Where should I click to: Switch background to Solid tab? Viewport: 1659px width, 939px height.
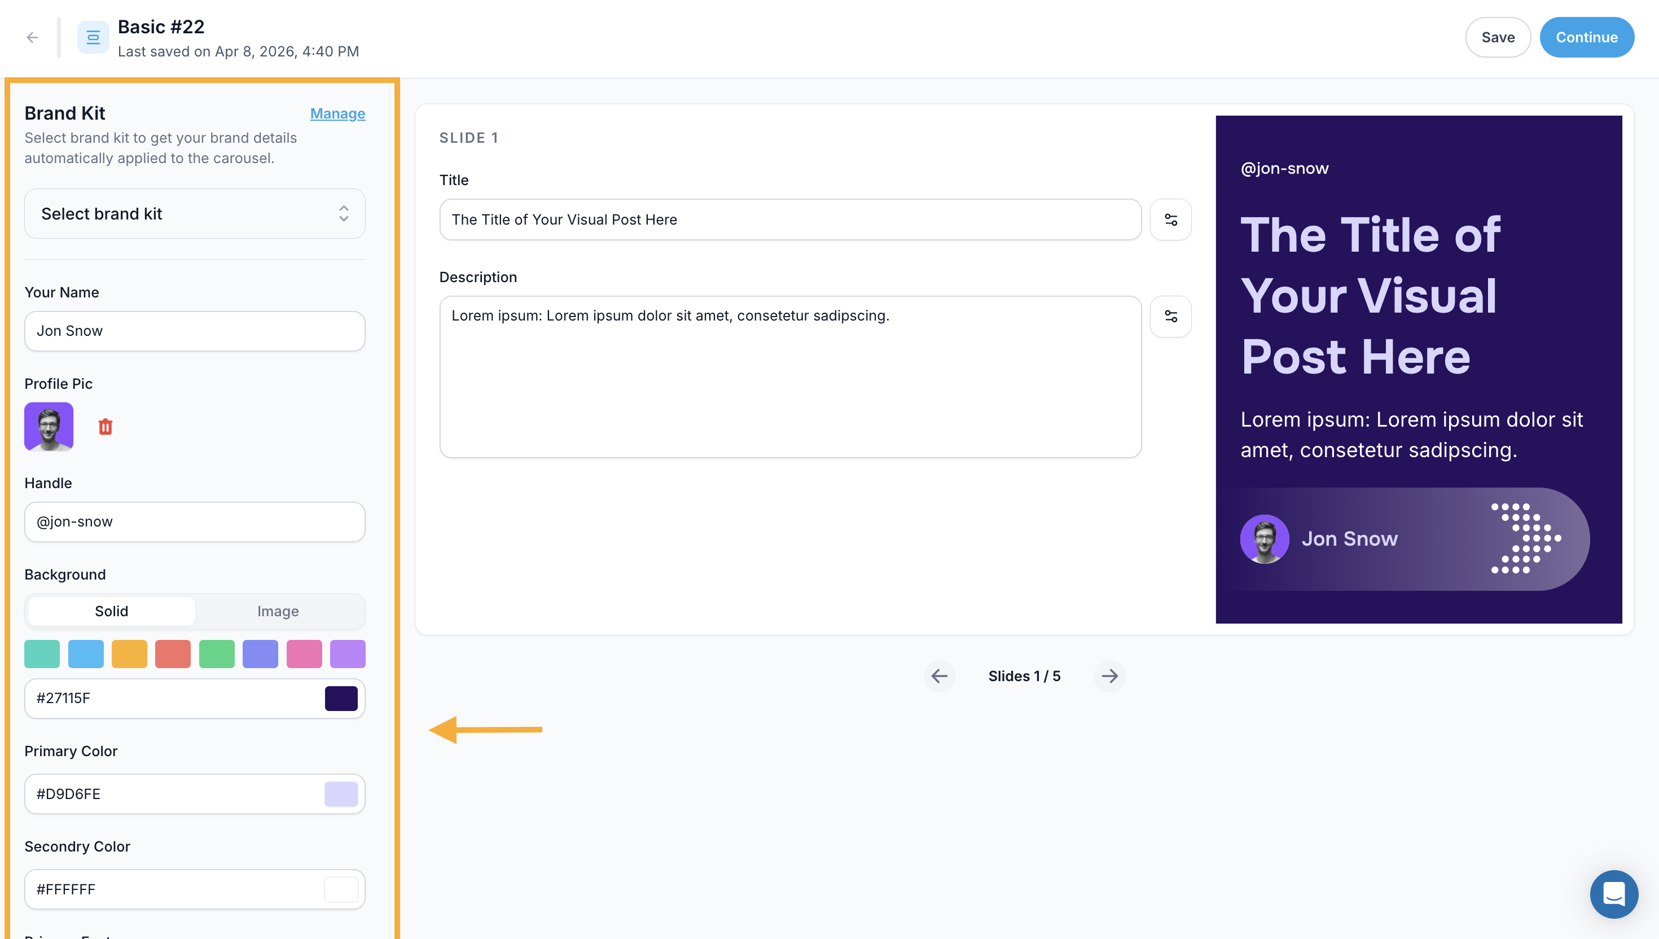click(112, 611)
